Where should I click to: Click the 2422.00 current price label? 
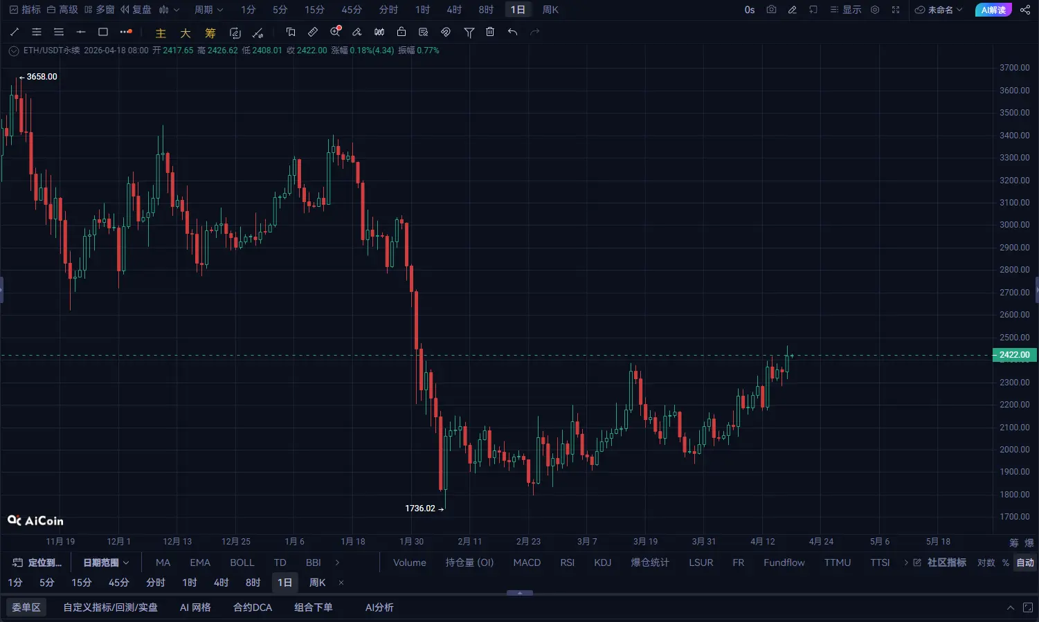(x=1014, y=355)
